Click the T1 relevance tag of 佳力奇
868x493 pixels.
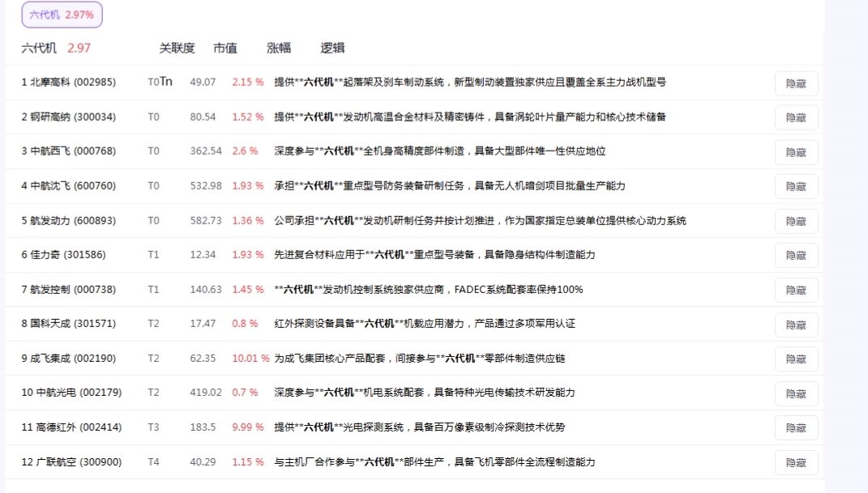coord(153,255)
